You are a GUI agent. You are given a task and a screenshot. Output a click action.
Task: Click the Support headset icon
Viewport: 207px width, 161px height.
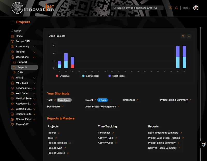(x=14, y=62)
